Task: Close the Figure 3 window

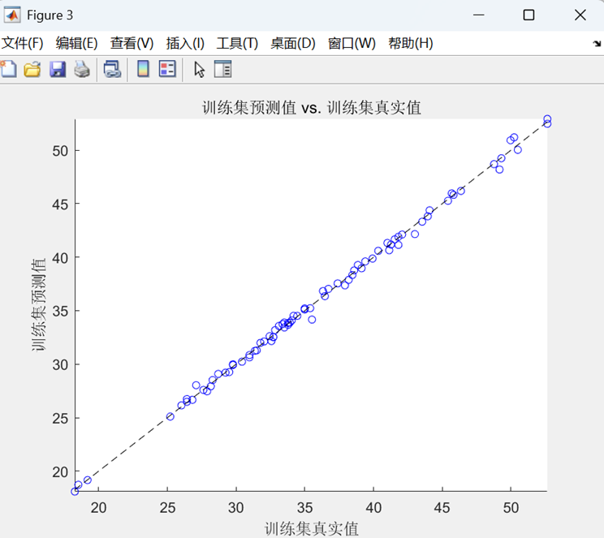Action: [580, 15]
